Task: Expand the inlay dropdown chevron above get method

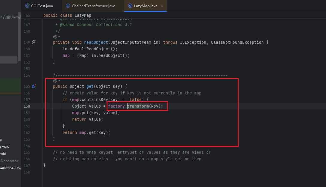Action: (59, 81)
